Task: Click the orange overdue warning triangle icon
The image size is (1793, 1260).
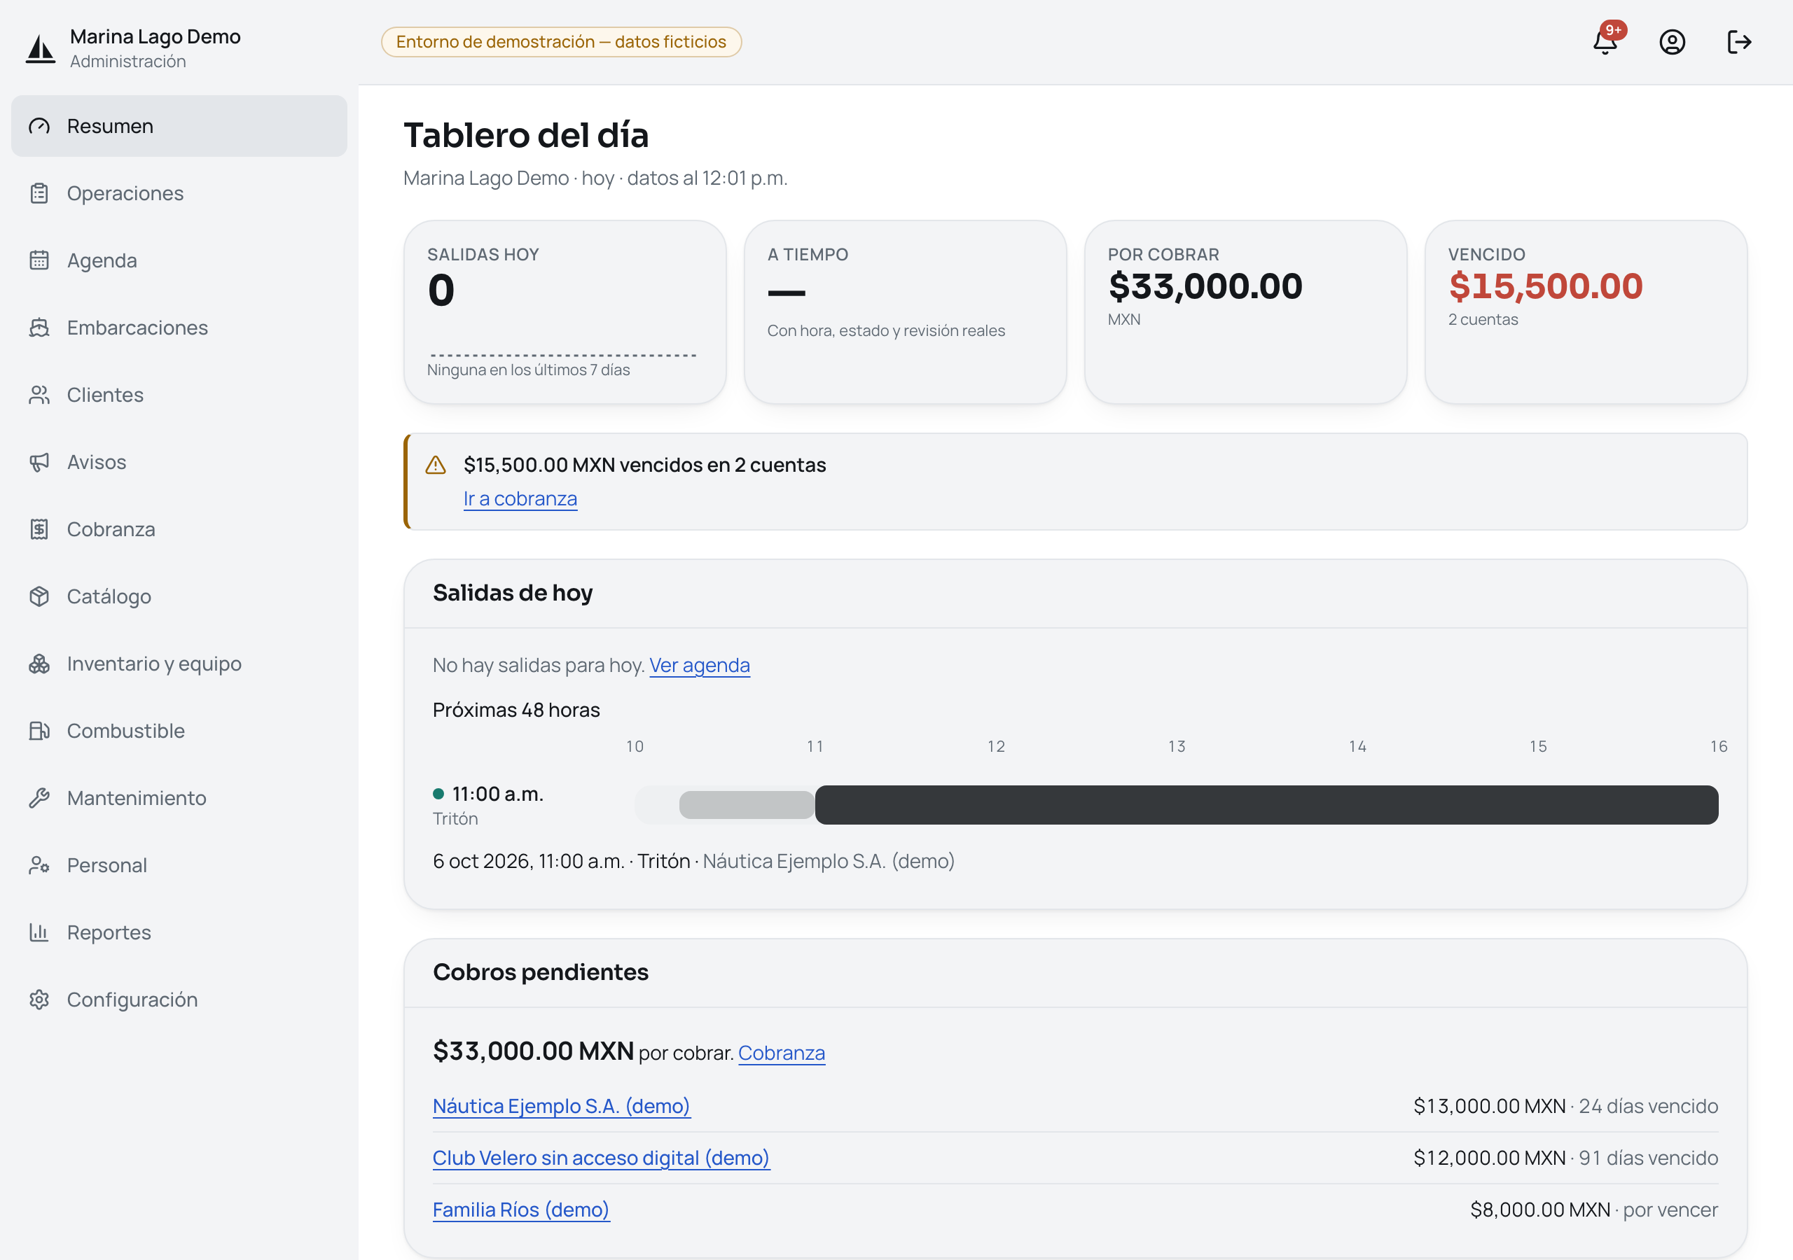Action: click(435, 465)
